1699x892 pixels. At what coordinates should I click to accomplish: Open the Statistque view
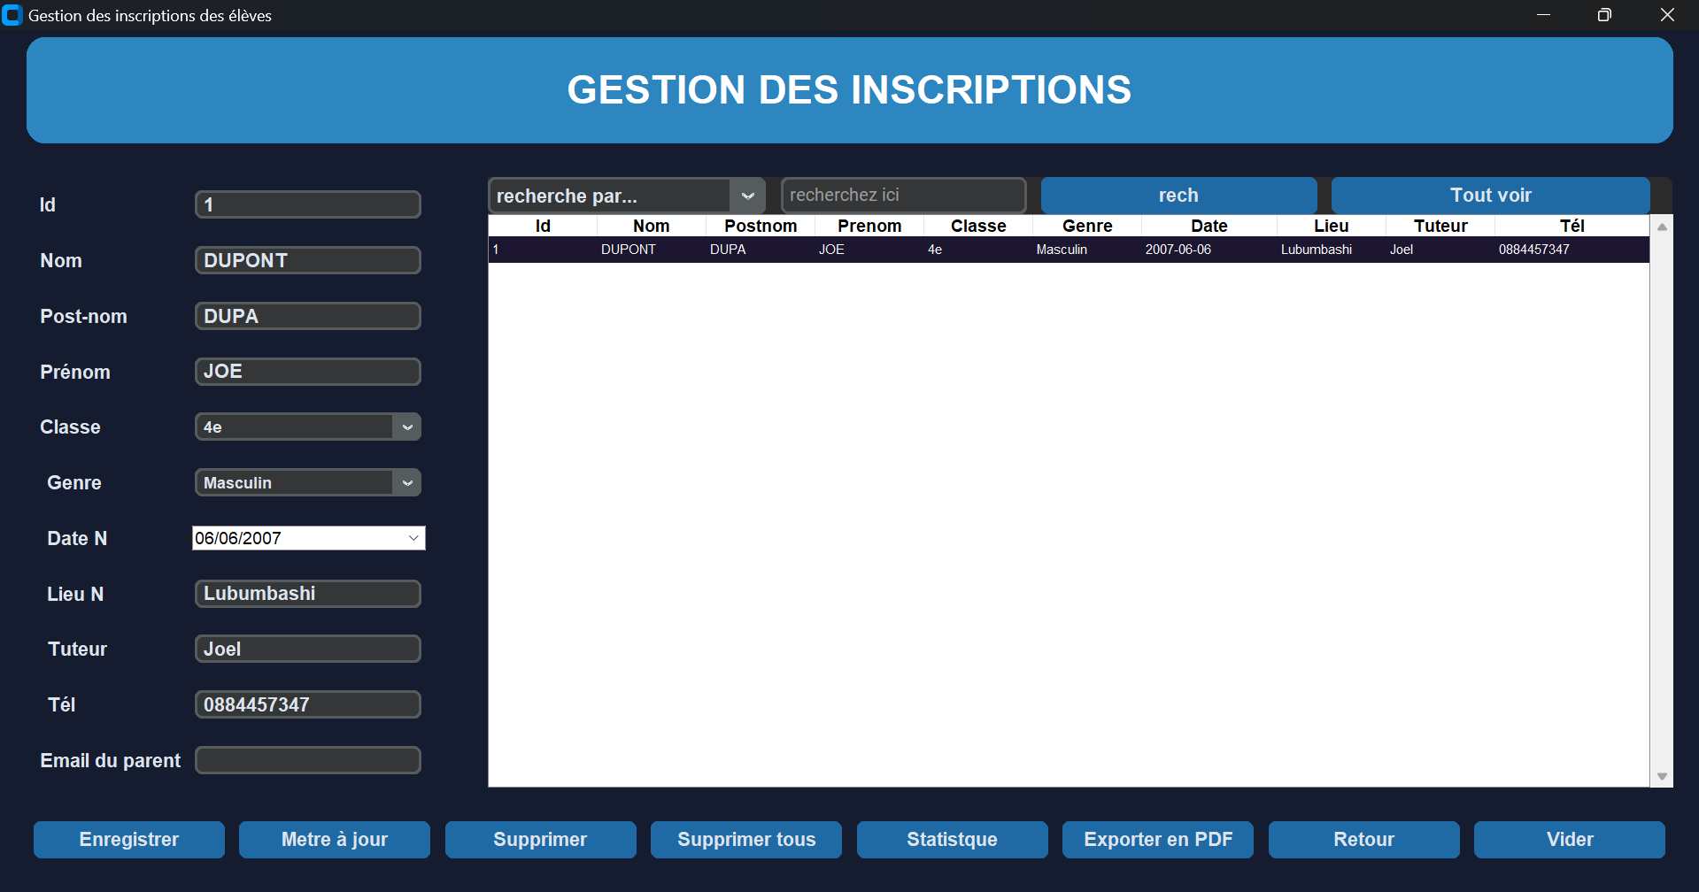point(952,839)
